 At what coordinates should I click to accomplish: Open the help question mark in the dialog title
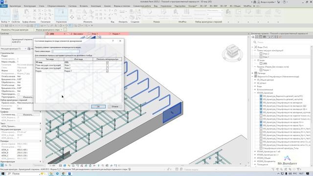113,41
